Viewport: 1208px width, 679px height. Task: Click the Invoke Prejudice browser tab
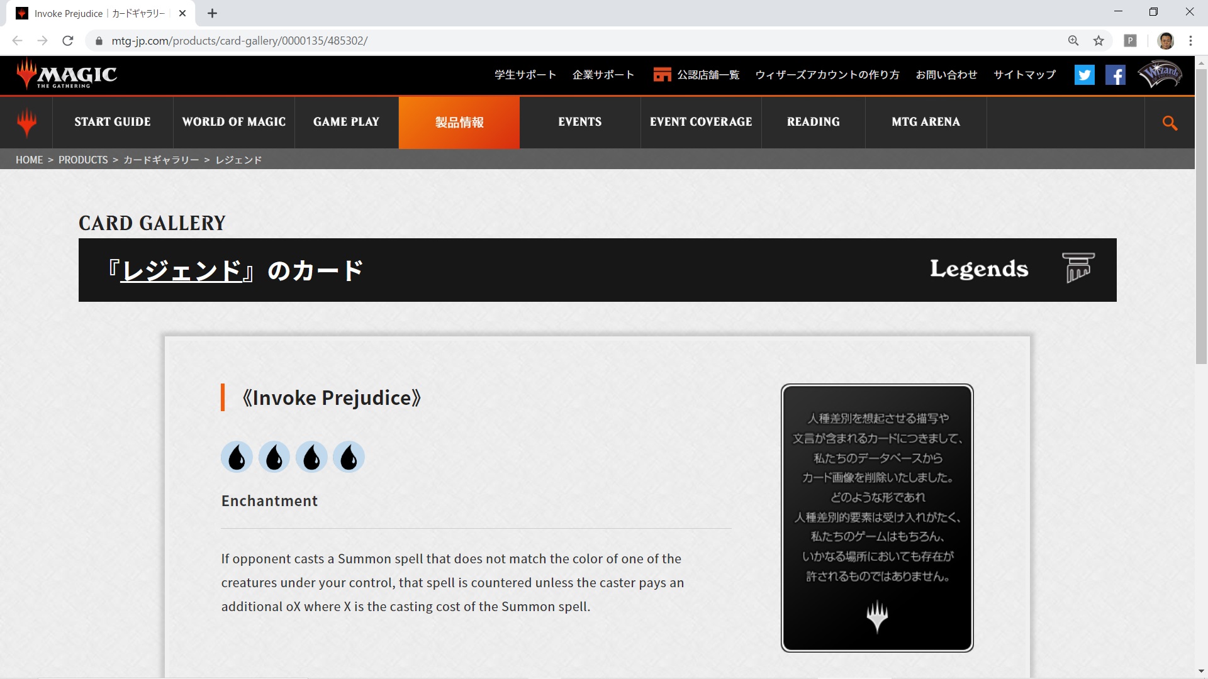tap(101, 13)
